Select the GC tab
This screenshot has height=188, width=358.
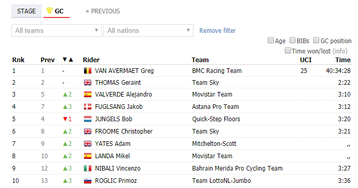(56, 11)
